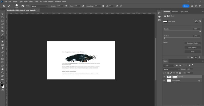Select the Lasso tool
This screenshot has width=204, height=106.
[x=2, y=24]
